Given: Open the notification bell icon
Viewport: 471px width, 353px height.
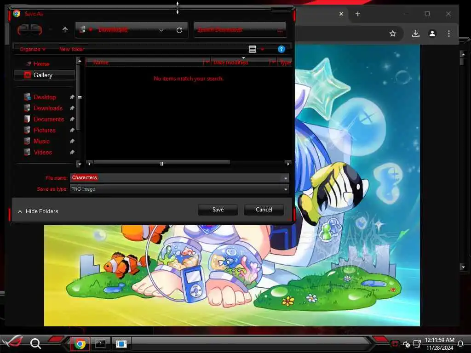Looking at the screenshot, I should click(460, 344).
